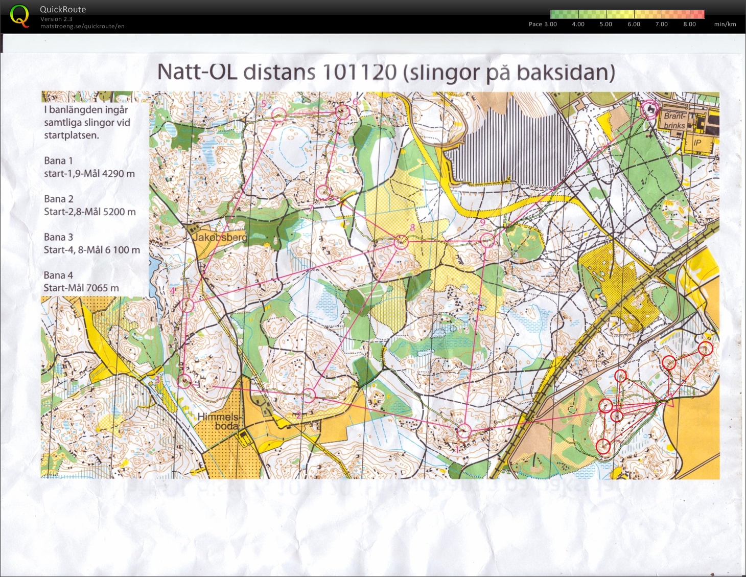Viewport: 746px width, 577px height.
Task: Click the Version 2.3 label
Action: tap(56, 19)
